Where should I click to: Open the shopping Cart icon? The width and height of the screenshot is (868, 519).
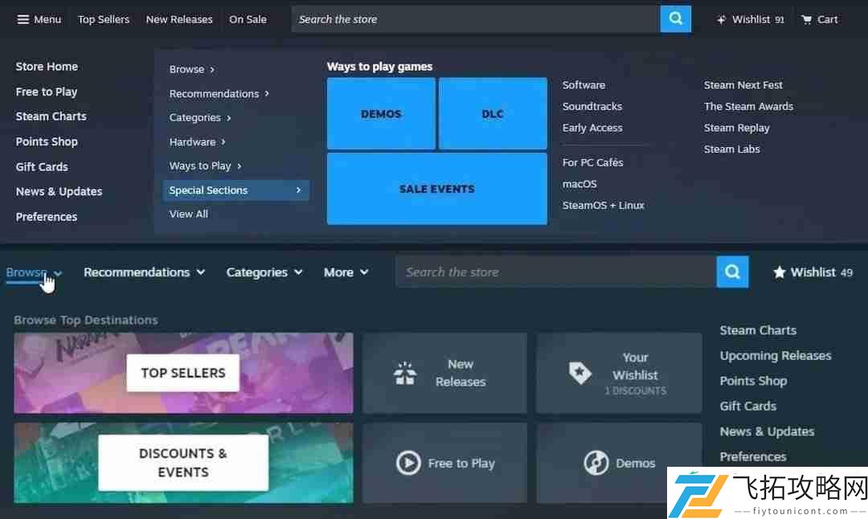tap(819, 19)
